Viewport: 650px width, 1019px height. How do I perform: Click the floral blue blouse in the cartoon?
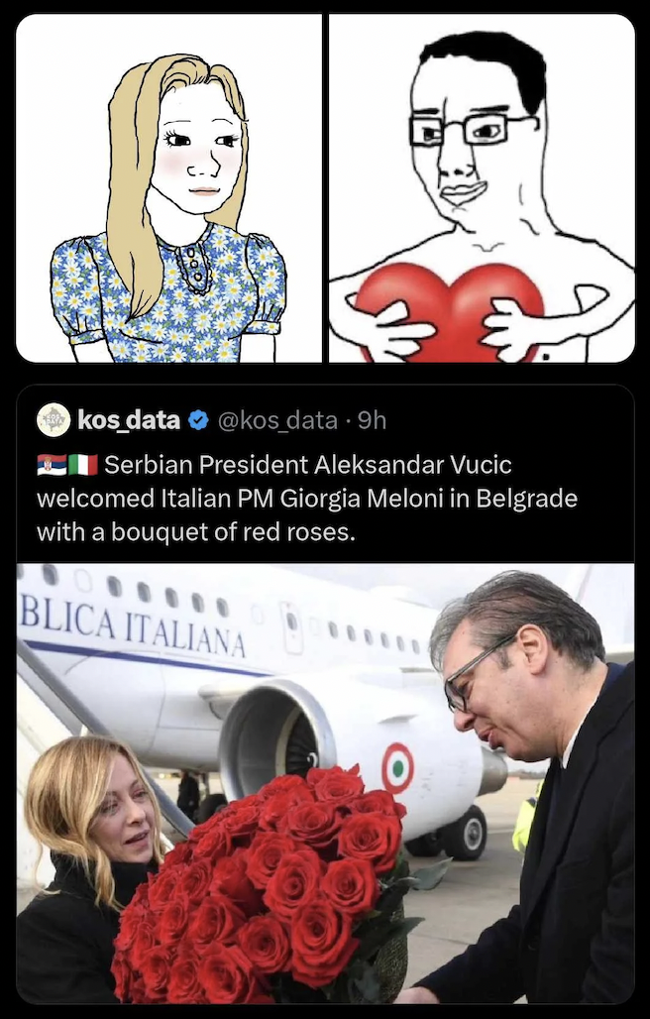[x=168, y=294]
